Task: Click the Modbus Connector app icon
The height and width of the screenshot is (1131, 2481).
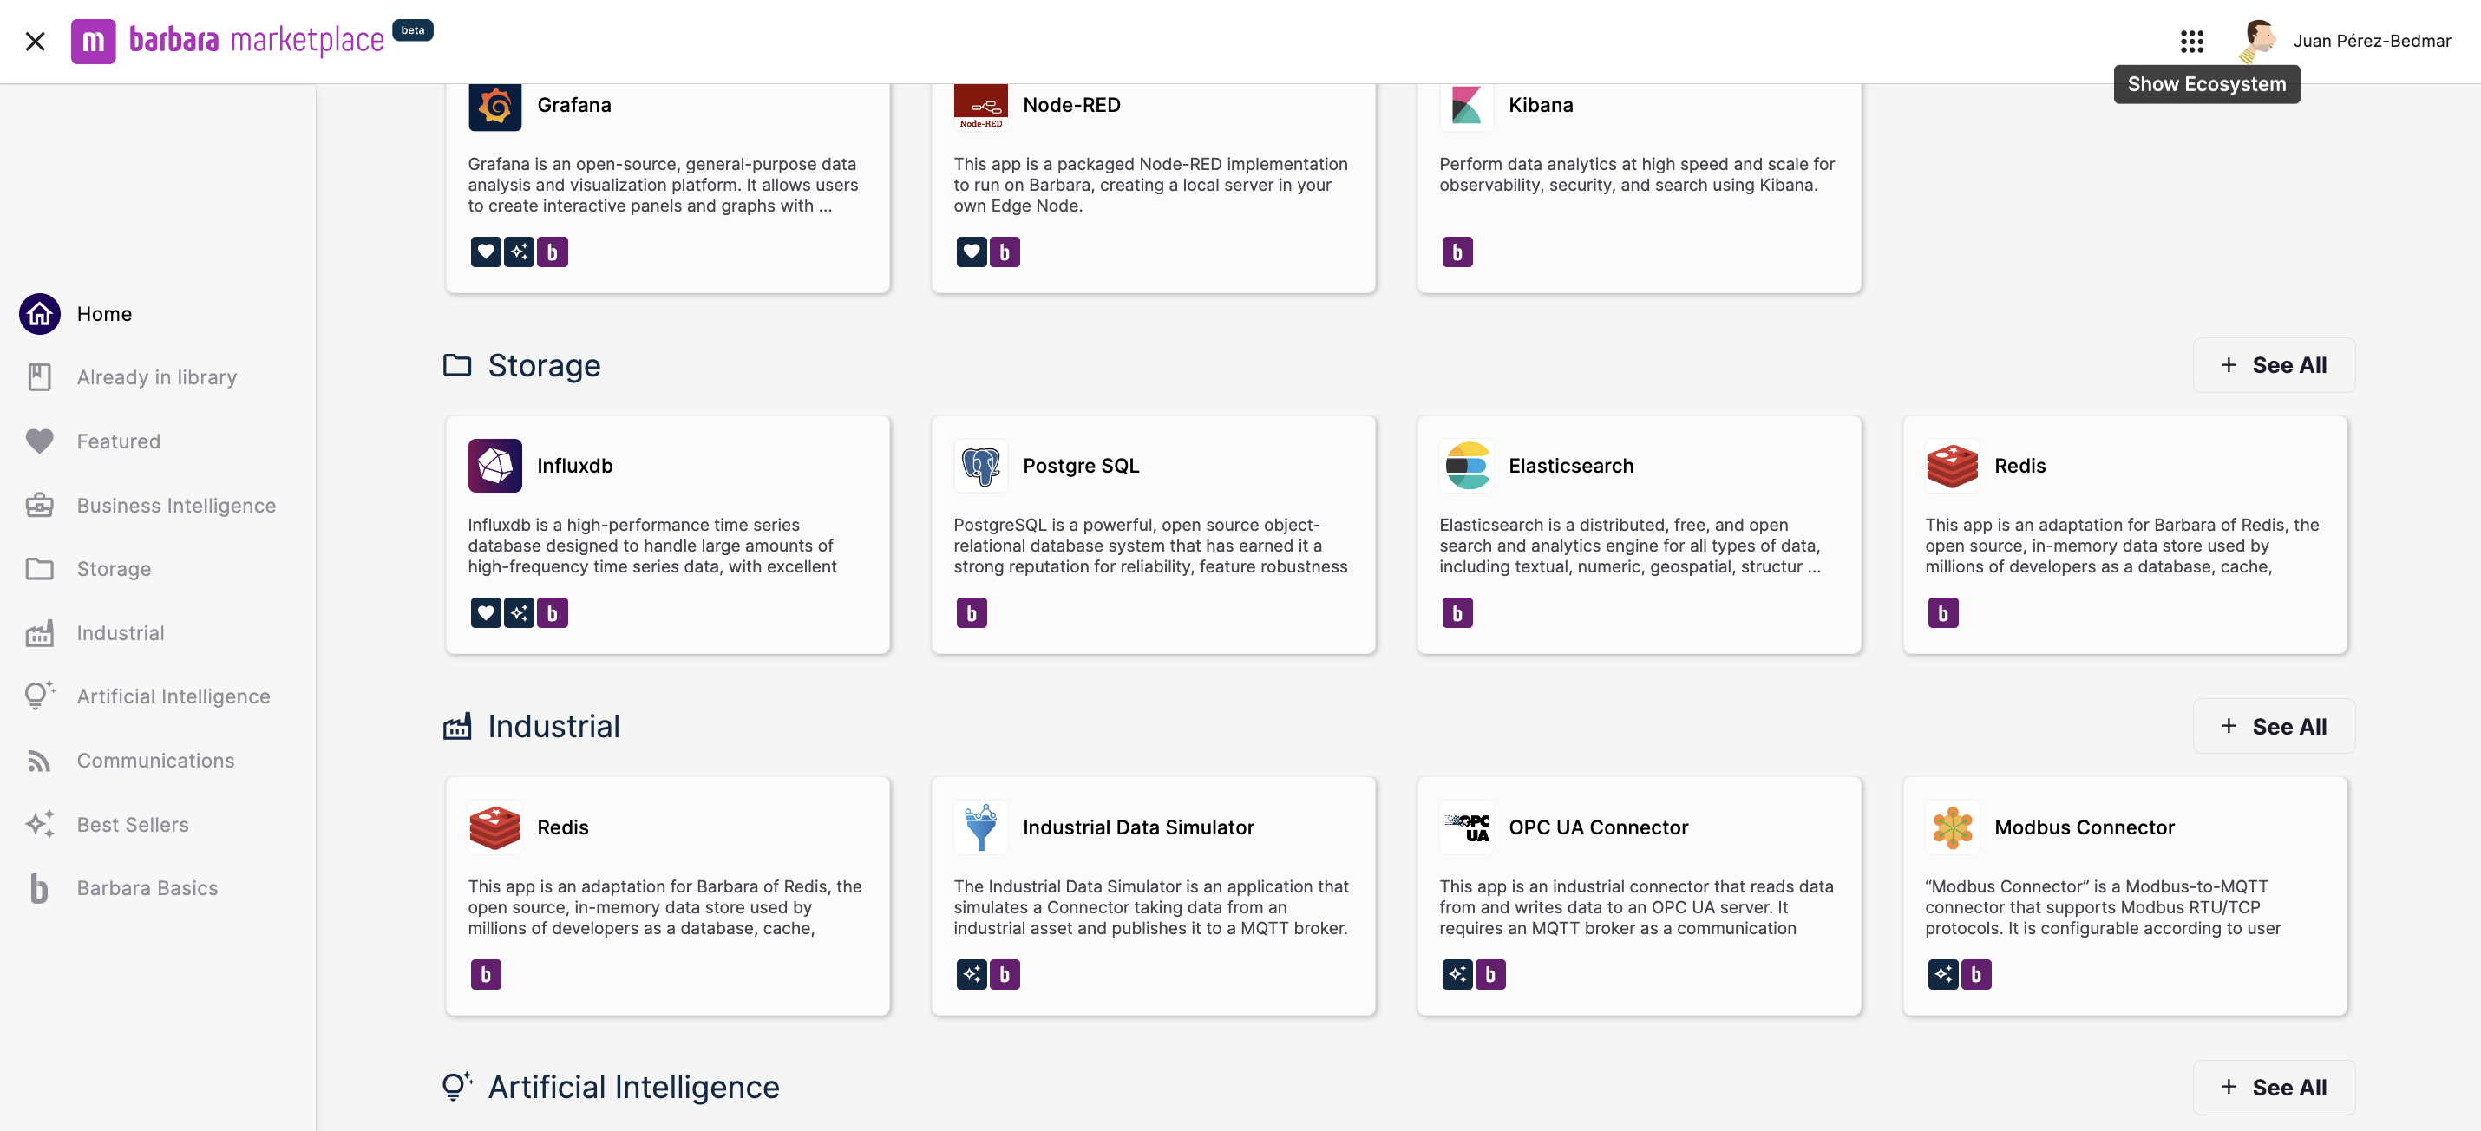Action: pos(1951,827)
